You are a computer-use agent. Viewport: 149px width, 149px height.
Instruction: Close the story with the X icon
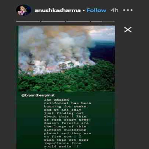[x=128, y=30]
